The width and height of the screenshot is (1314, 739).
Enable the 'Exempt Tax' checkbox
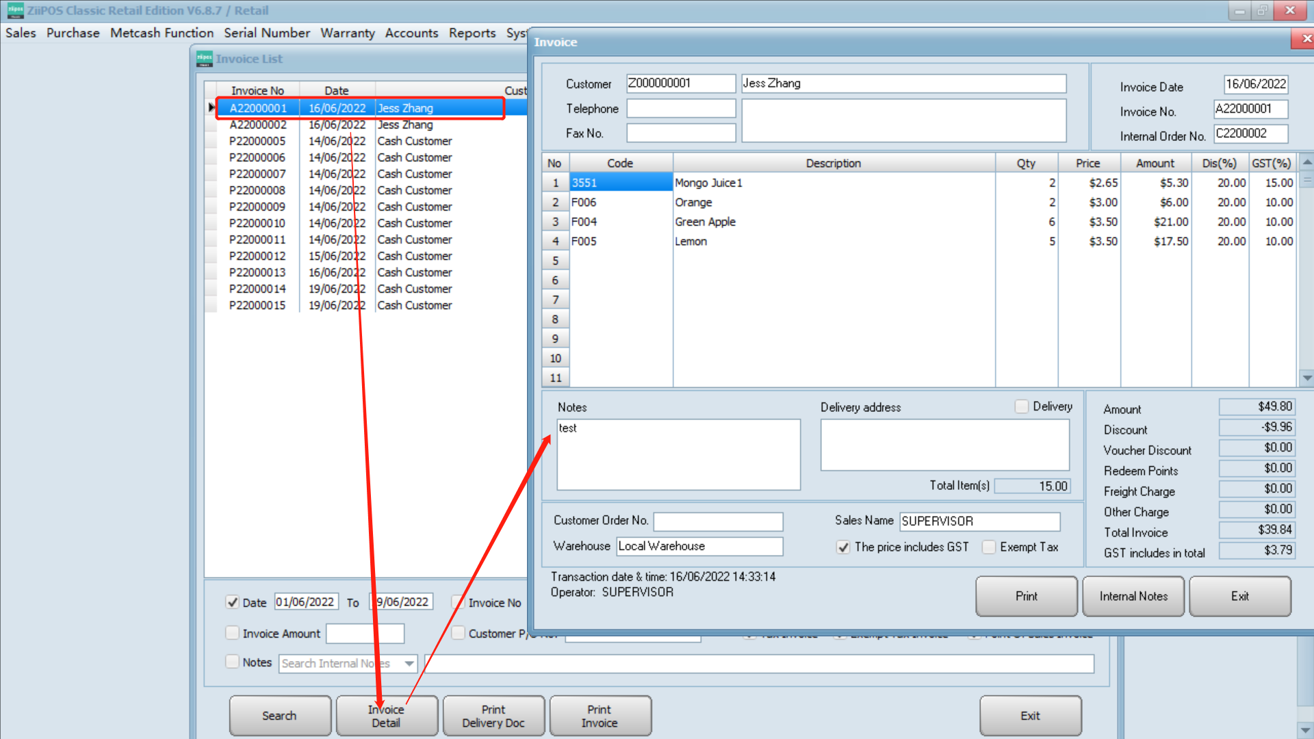coord(989,547)
